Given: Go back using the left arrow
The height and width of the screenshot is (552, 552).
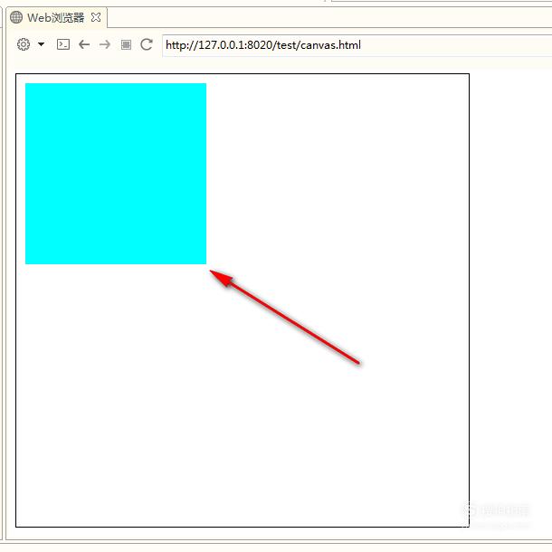Looking at the screenshot, I should click(x=84, y=44).
